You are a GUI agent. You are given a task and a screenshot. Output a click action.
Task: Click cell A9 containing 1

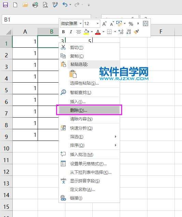25,135
